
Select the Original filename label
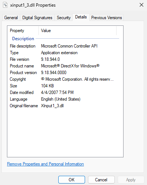pyautogui.click(x=24, y=106)
